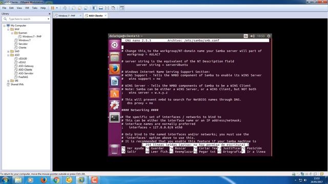Open the Ubuntu sound volume indicator
The width and height of the screenshot is (328, 184).
[253, 36]
